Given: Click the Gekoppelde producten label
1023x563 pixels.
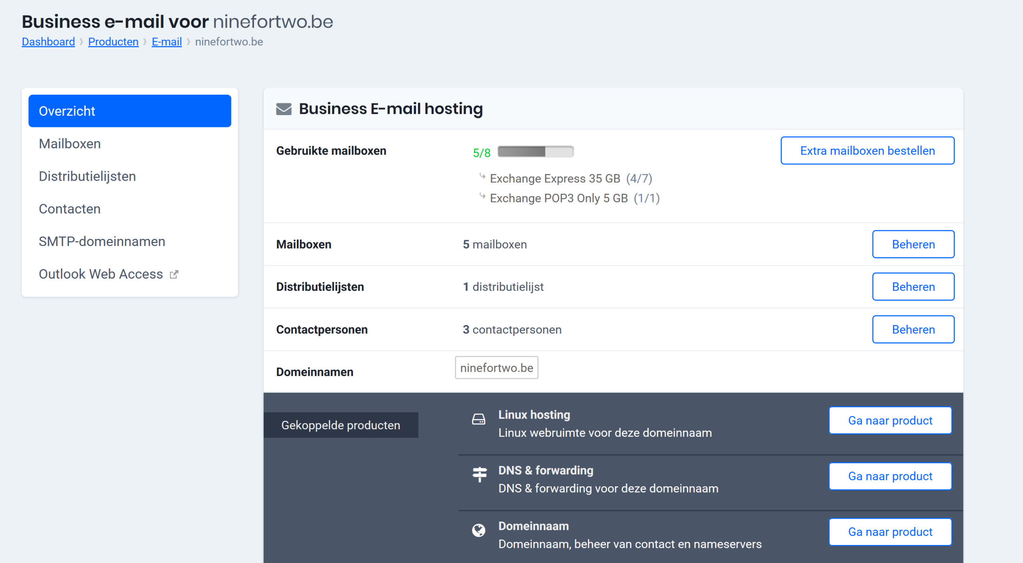Looking at the screenshot, I should (x=341, y=425).
